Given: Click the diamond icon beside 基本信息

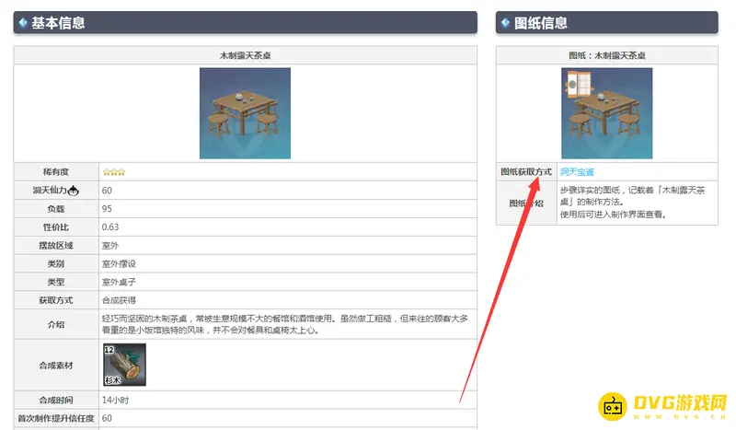Looking at the screenshot, I should [22, 22].
